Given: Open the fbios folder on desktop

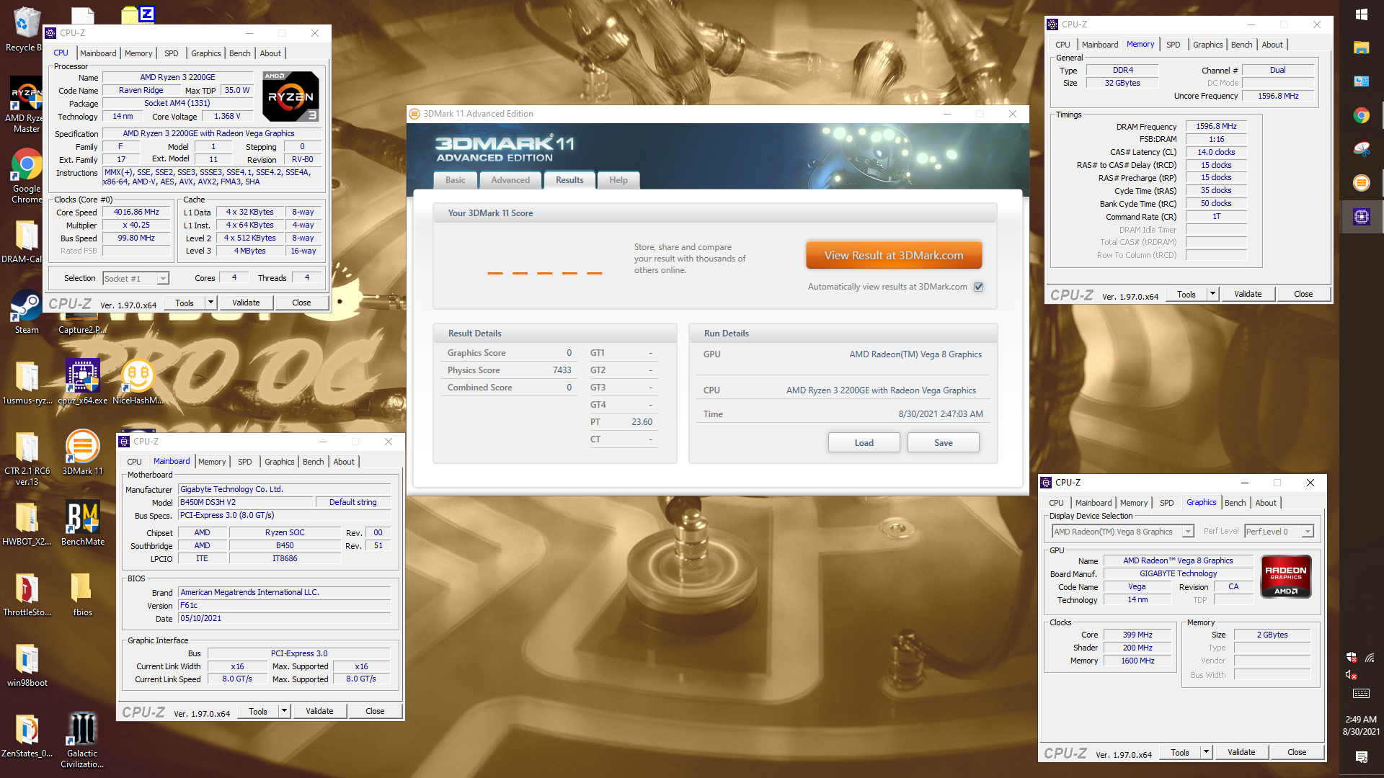Looking at the screenshot, I should (x=82, y=594).
